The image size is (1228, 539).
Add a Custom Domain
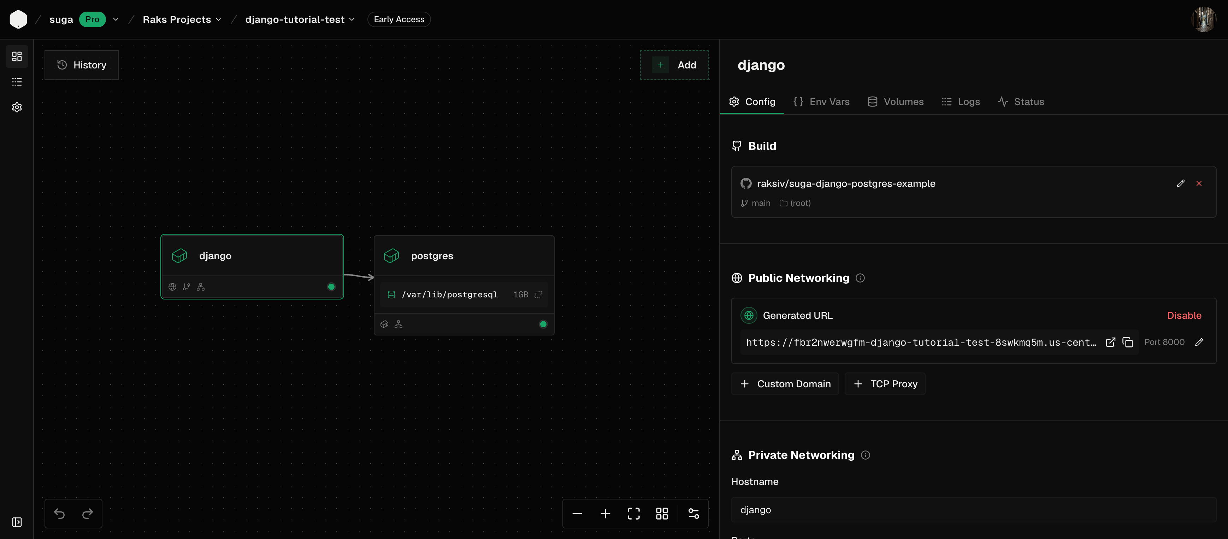tap(785, 384)
